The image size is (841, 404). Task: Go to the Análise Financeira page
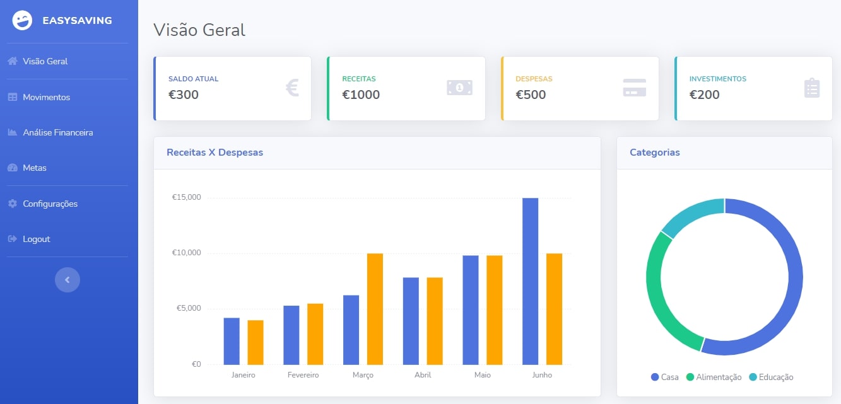click(57, 132)
